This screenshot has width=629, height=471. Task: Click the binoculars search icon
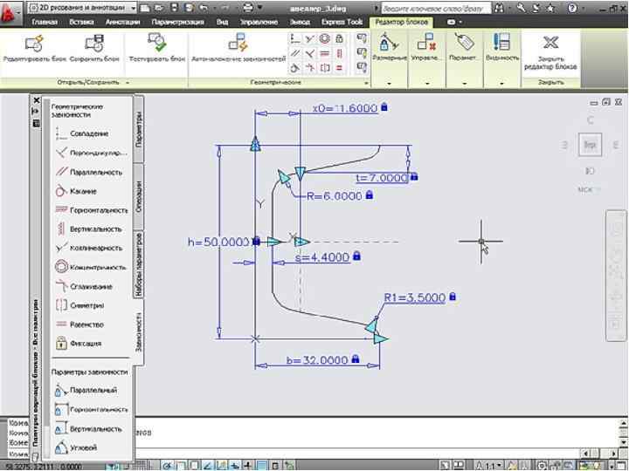[499, 8]
